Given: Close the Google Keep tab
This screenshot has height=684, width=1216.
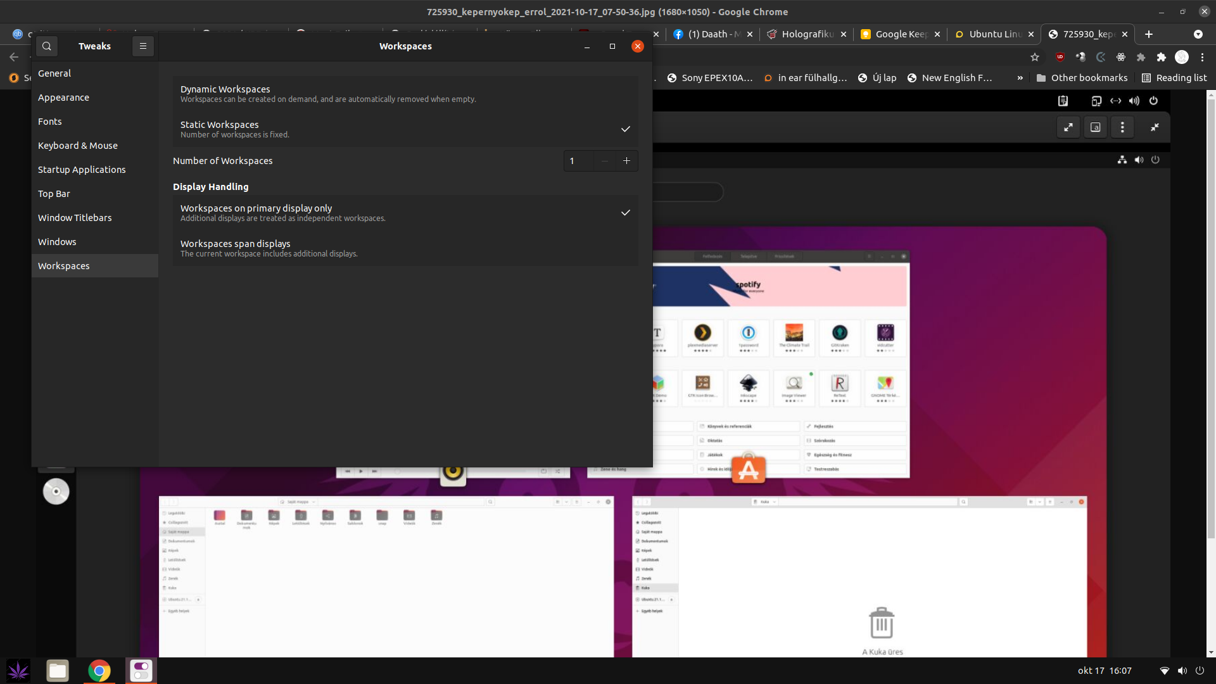Looking at the screenshot, I should 937,34.
